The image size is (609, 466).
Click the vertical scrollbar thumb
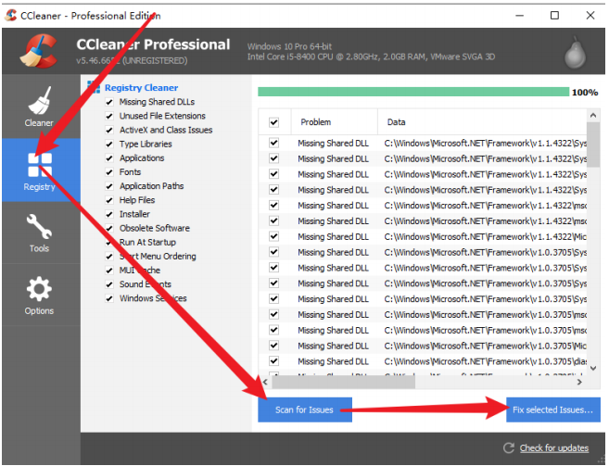pos(592,145)
